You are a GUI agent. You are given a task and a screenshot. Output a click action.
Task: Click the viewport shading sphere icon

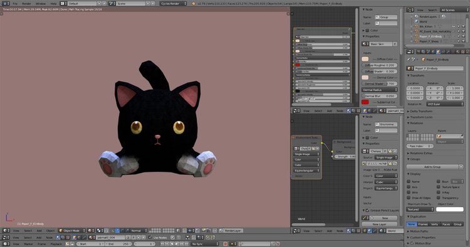coord(90,231)
